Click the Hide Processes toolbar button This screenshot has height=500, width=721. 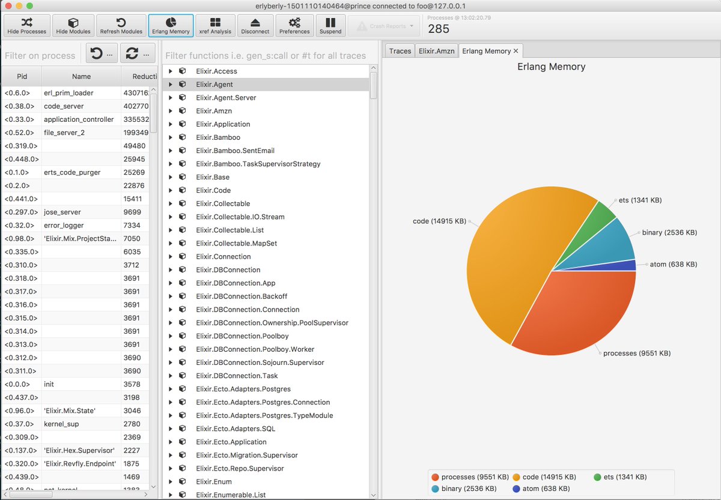coord(26,25)
